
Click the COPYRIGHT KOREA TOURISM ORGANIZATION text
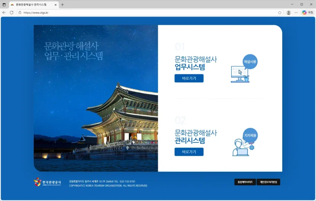tap(108, 185)
